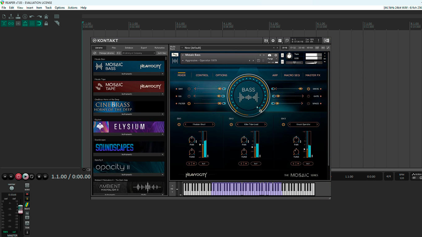Mute the master track with M button
The height and width of the screenshot is (237, 422).
27,194
